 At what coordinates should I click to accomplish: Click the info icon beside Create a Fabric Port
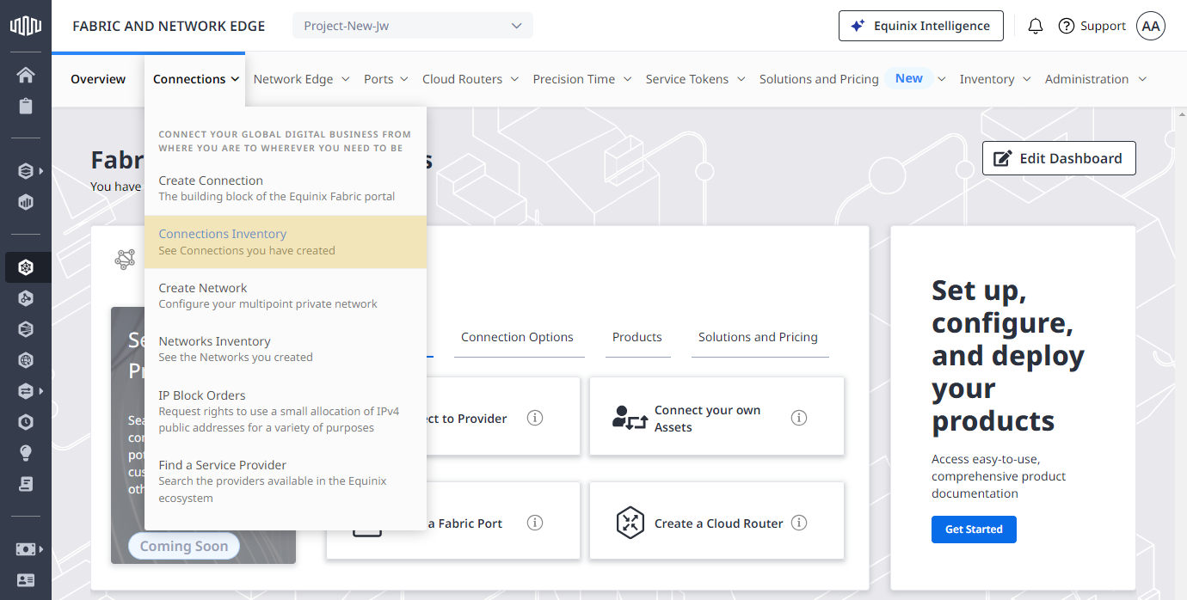click(535, 523)
